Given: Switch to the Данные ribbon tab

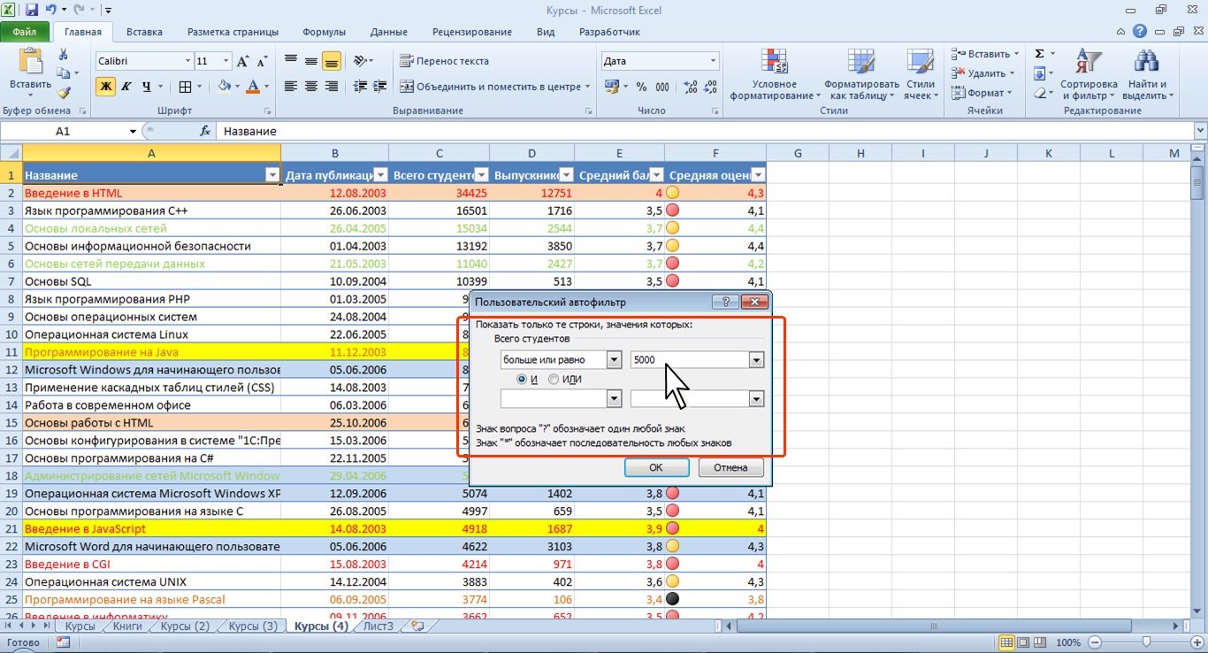Looking at the screenshot, I should [389, 32].
